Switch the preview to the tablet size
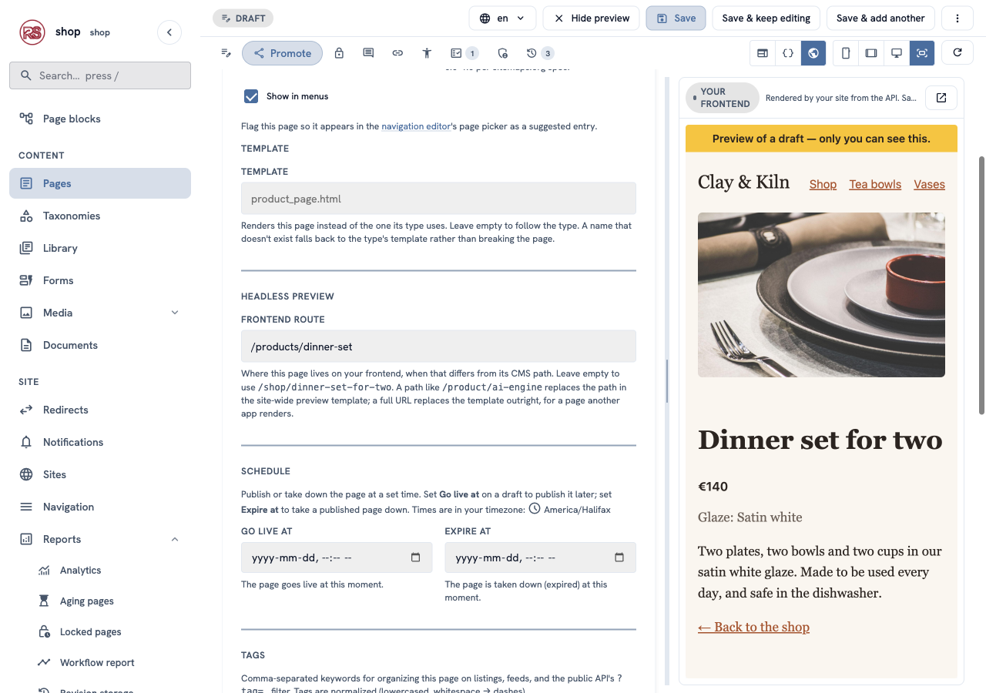The image size is (986, 693). point(871,53)
